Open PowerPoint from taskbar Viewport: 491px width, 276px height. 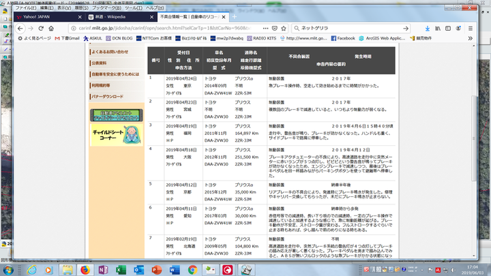click(x=157, y=270)
